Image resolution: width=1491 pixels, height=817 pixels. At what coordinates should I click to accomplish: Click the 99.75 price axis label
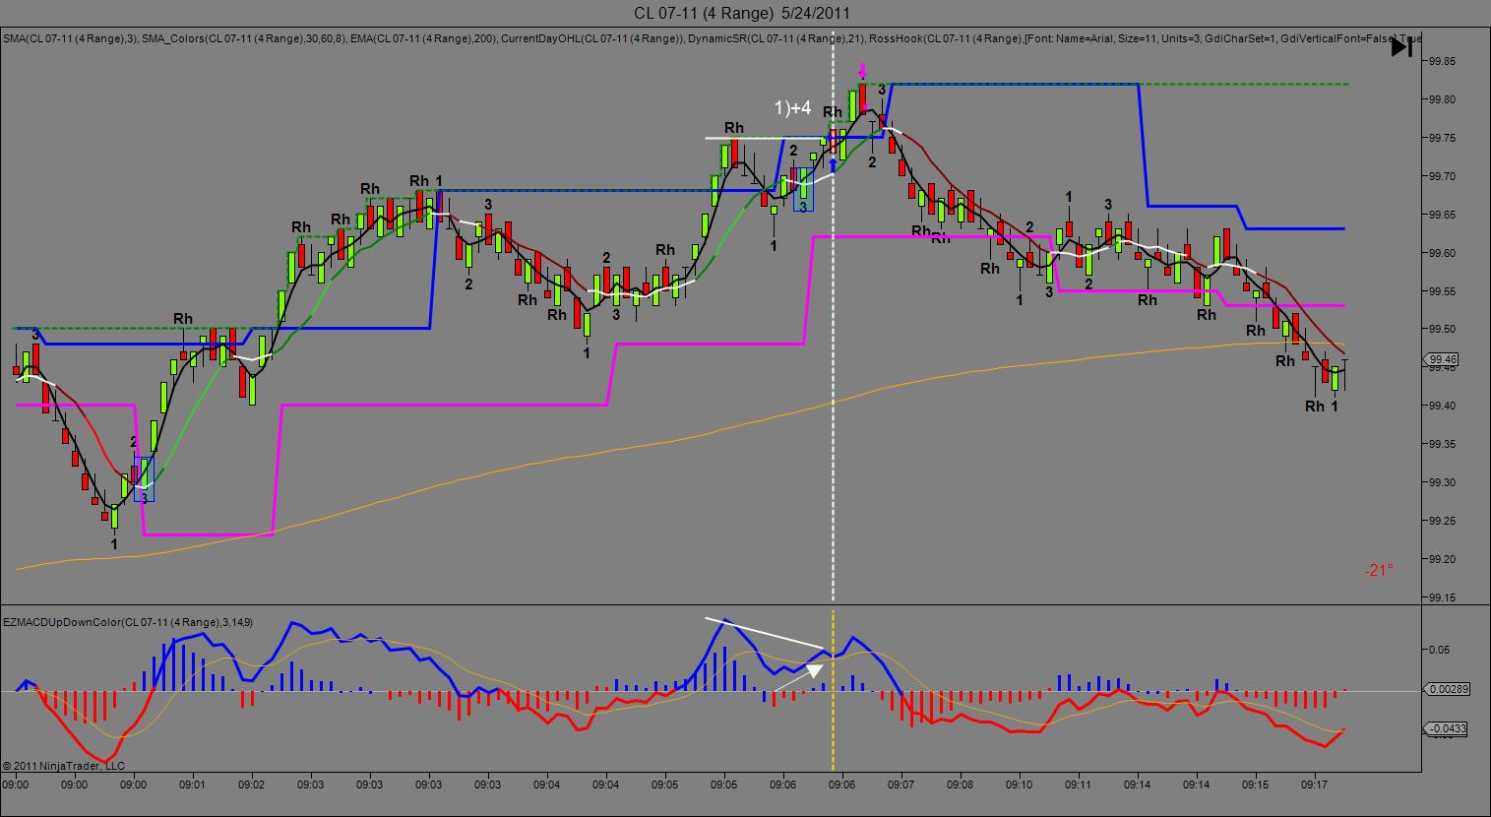(x=1443, y=138)
